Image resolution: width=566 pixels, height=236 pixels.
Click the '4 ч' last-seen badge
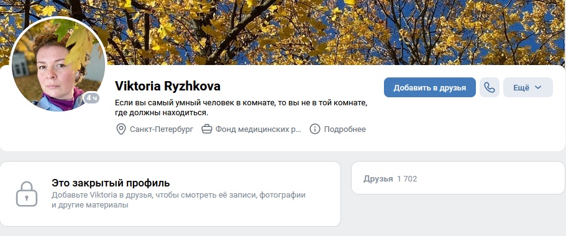click(91, 98)
